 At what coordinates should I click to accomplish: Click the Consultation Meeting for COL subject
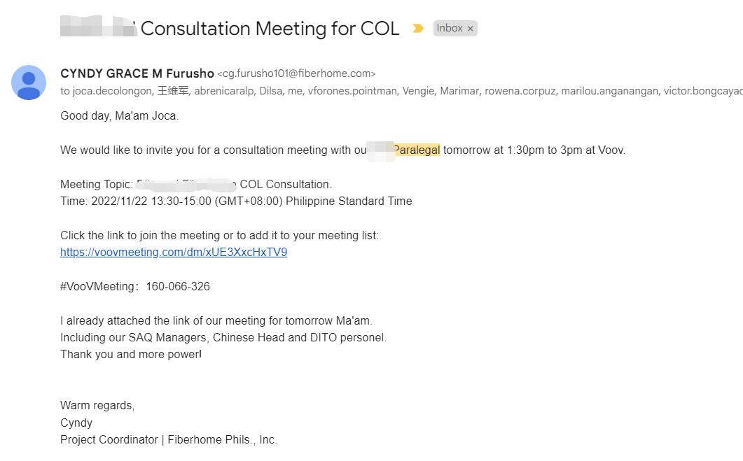pyautogui.click(x=270, y=29)
